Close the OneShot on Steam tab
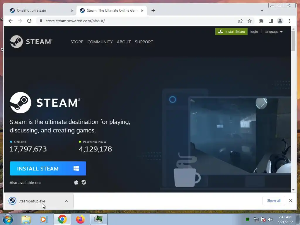 (72, 11)
